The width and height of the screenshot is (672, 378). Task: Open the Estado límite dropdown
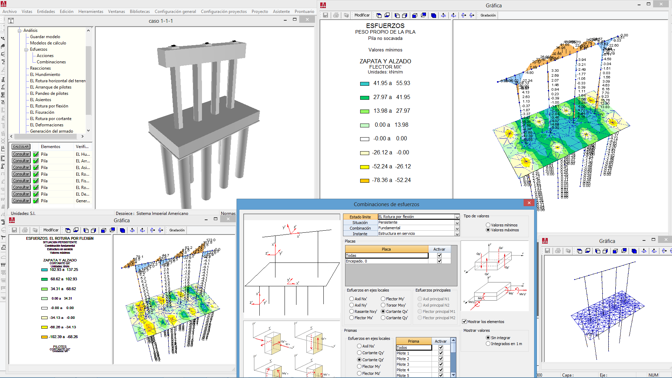(457, 217)
